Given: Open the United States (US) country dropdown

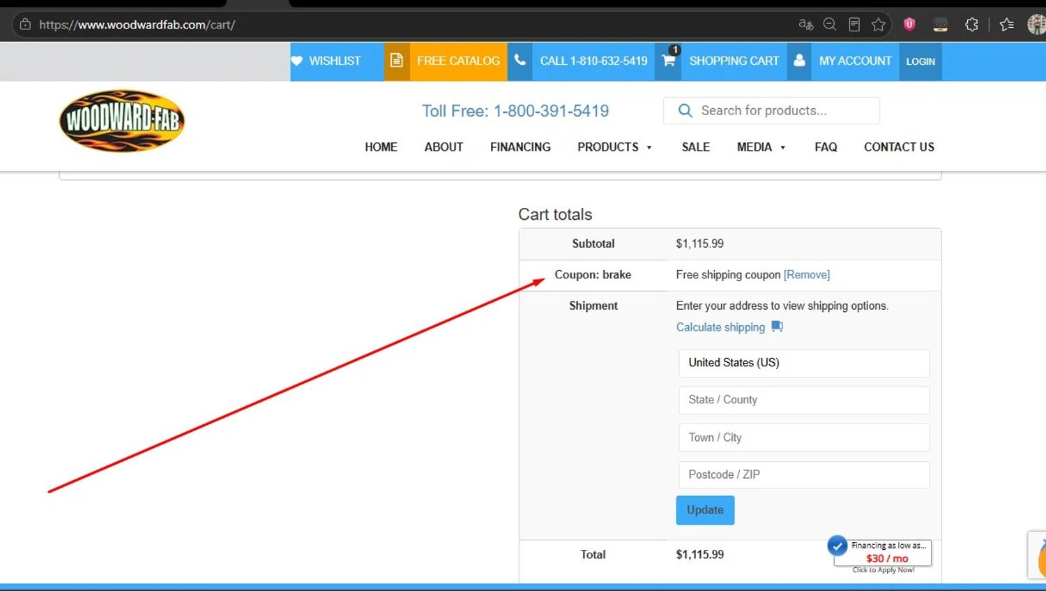Looking at the screenshot, I should pos(804,363).
